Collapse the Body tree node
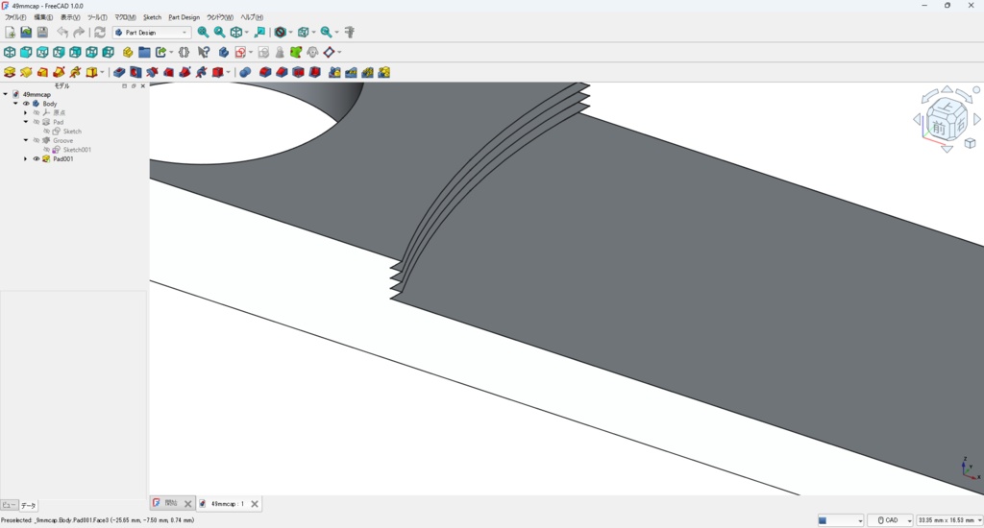The width and height of the screenshot is (984, 528). 15,104
